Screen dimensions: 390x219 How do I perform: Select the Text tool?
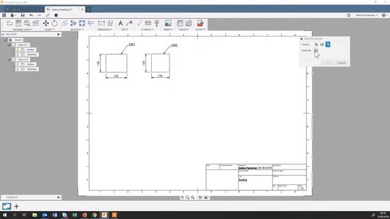[121, 23]
